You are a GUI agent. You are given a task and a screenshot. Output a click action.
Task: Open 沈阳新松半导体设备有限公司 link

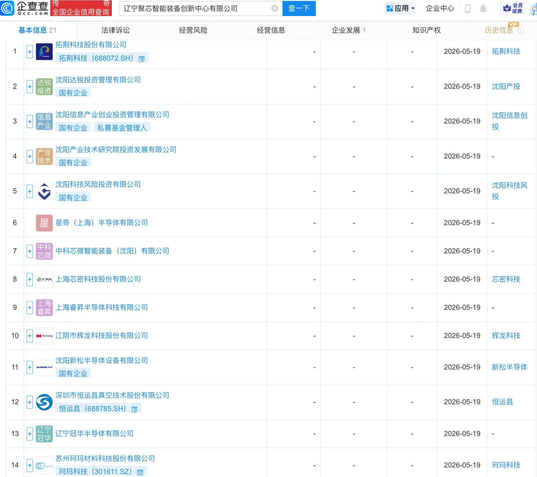pyautogui.click(x=102, y=361)
